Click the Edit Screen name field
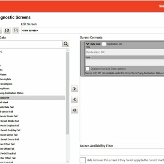The image size is (164, 164). [93, 30]
